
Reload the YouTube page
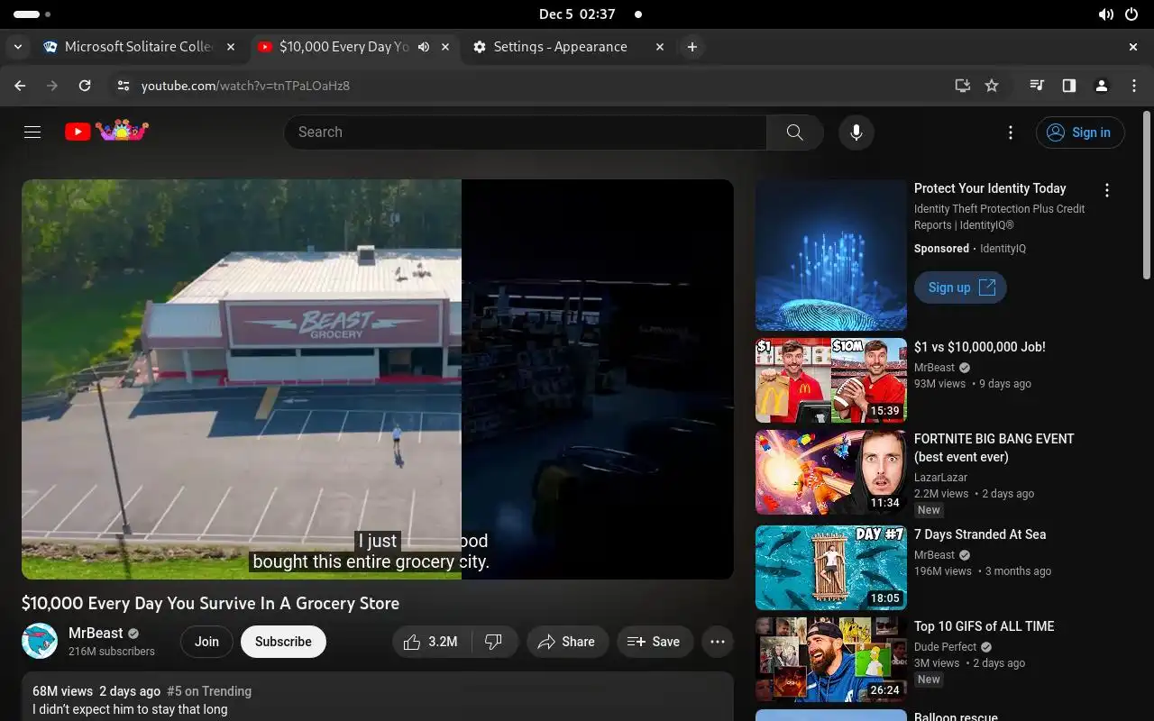click(x=85, y=86)
